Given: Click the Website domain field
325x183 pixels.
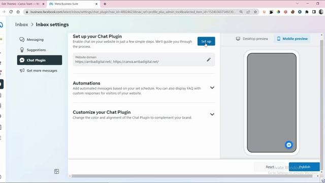Looking at the screenshot, I should tap(144, 60).
